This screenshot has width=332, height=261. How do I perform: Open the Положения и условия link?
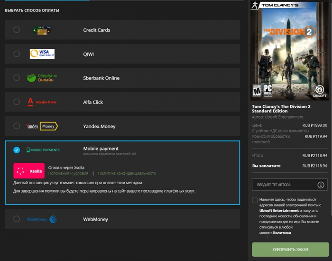[68, 173]
